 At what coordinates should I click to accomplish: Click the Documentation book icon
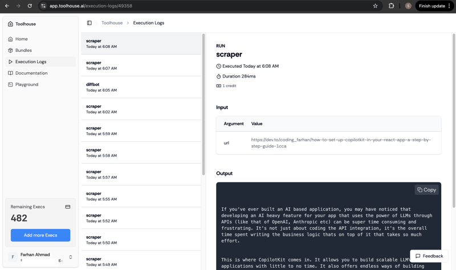10,73
